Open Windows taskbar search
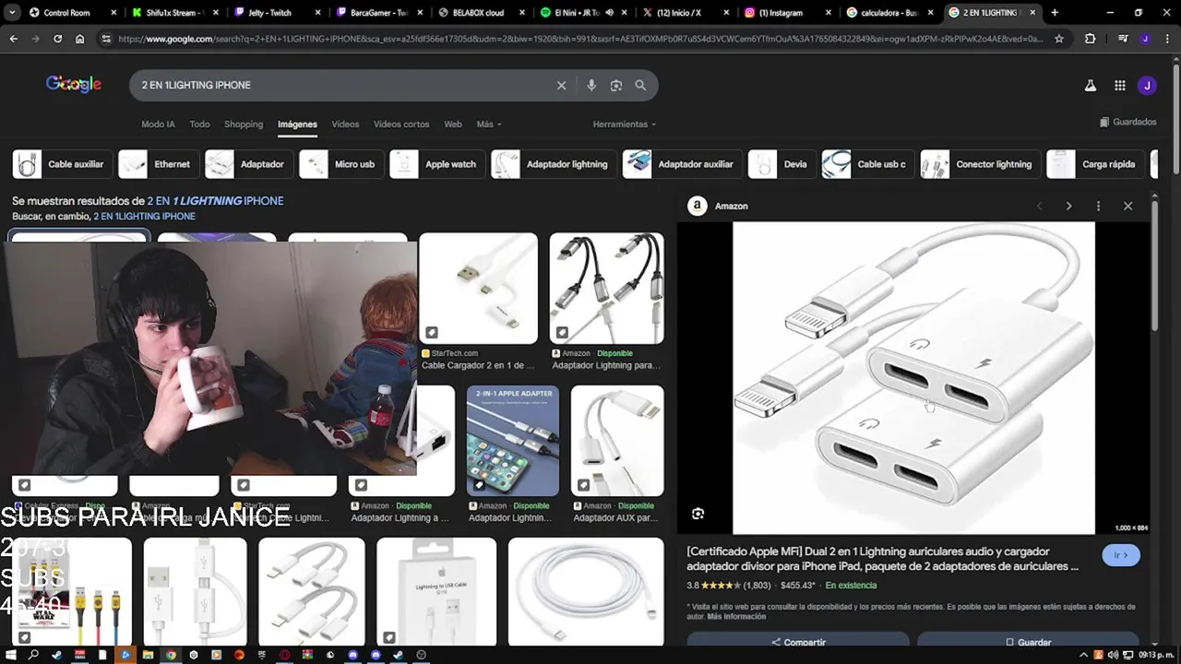Viewport: 1181px width, 664px height. tap(33, 655)
